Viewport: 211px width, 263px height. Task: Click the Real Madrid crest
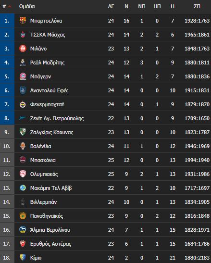[x=23, y=63]
